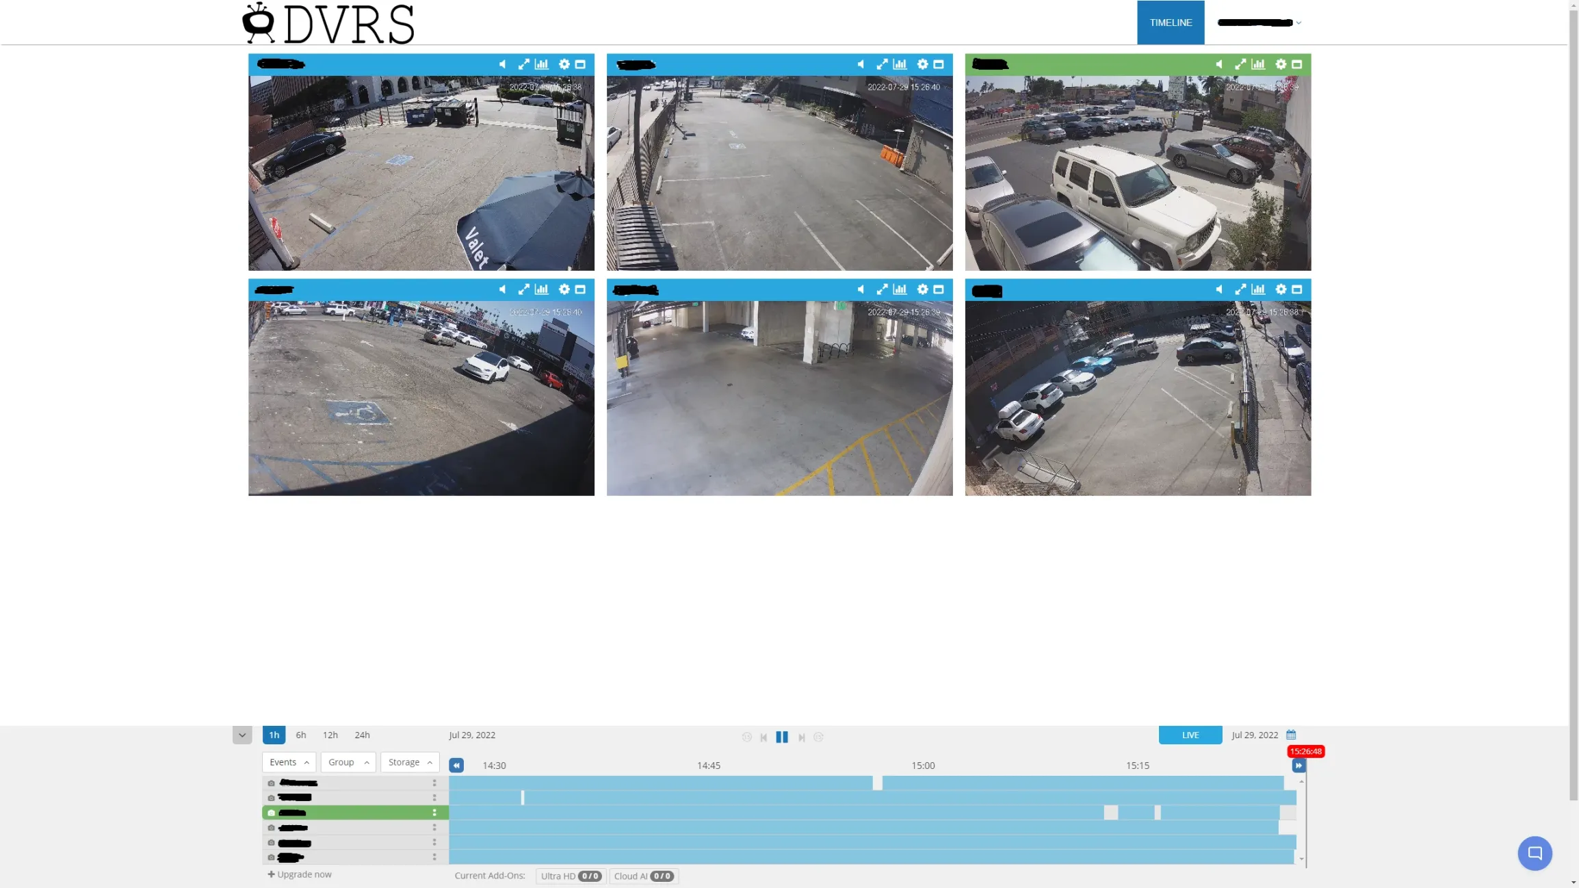Image resolution: width=1579 pixels, height=888 pixels.
Task: Click the pause button in the timeline controls
Action: pos(782,737)
